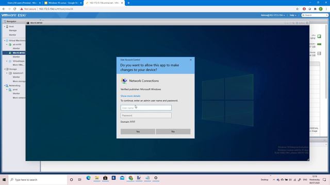This screenshot has width=330, height=185.
Task: Open File Explorer from the taskbar
Action: [97, 178]
